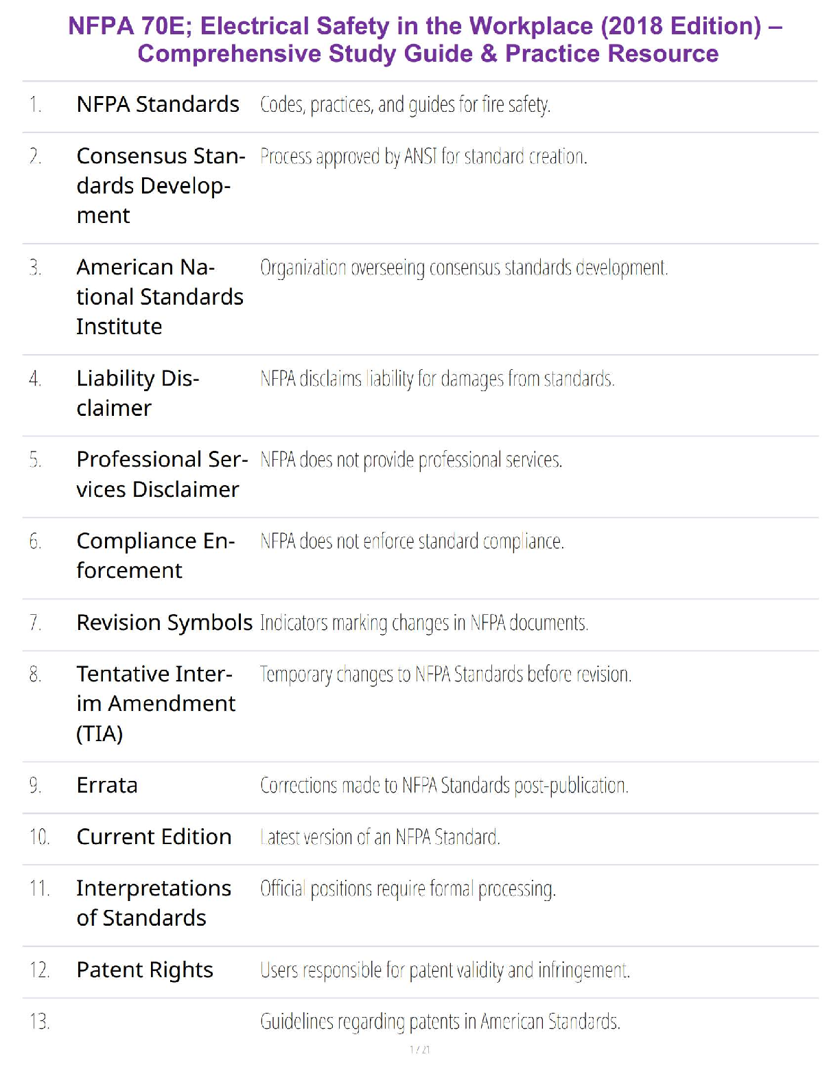
Task: Click definition "Codes, practices, and guides for fire safety"
Action: click(405, 105)
